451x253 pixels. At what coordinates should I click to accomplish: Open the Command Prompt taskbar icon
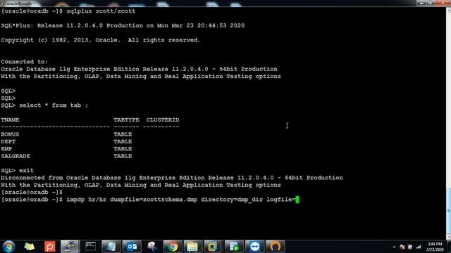(x=90, y=247)
